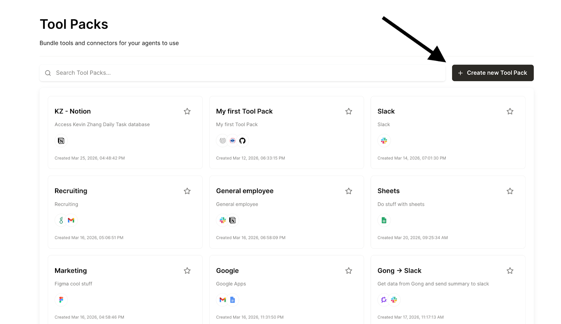
Task: Open the General employee pack title
Action: pos(245,191)
